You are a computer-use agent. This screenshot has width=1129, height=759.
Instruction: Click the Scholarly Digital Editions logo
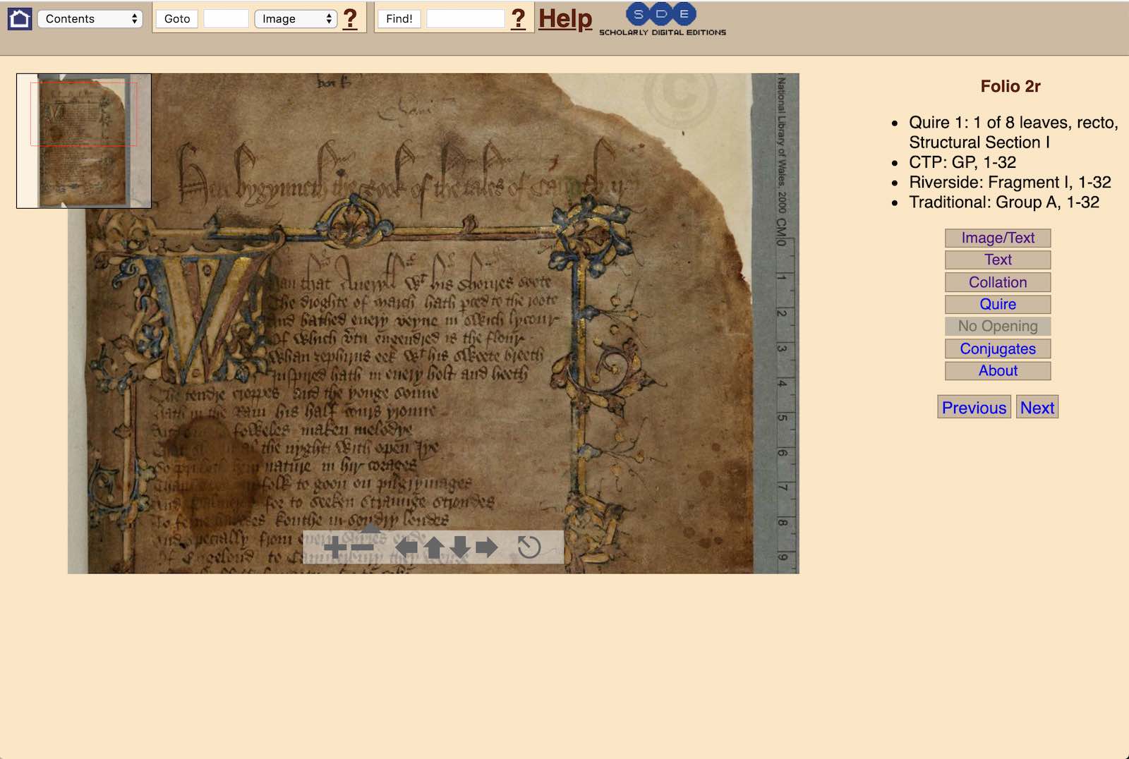coord(662,20)
